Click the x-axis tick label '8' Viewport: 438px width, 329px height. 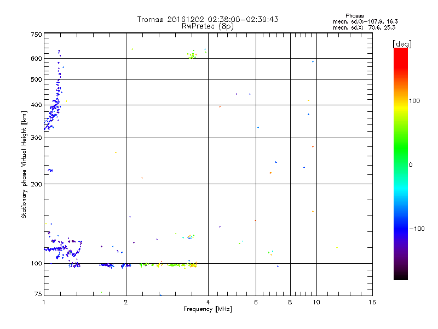click(x=290, y=302)
